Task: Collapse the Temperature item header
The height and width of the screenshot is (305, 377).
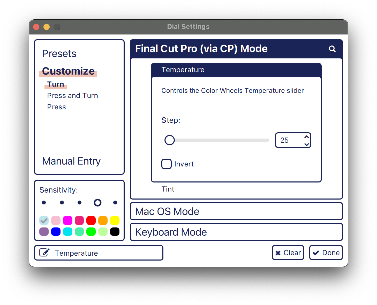Action: tap(236, 70)
